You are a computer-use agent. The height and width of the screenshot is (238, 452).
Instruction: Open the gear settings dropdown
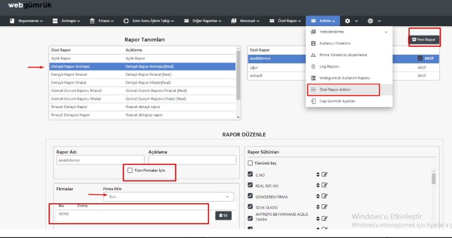click(x=351, y=21)
